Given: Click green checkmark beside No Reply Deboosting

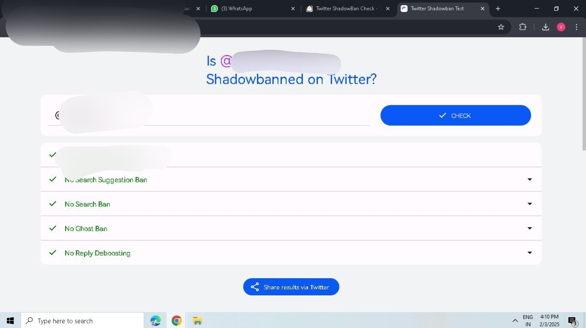Looking at the screenshot, I should point(53,252).
